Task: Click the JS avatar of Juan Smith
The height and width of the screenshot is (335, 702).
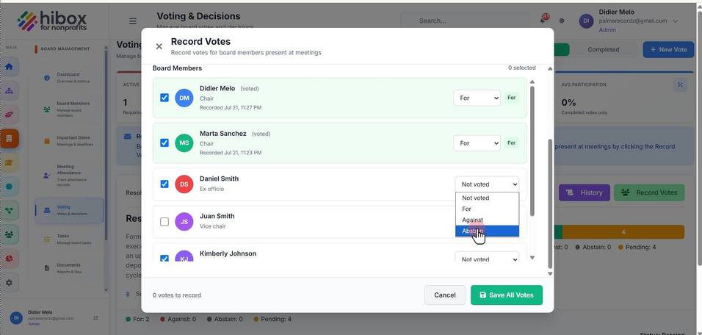Action: (184, 222)
